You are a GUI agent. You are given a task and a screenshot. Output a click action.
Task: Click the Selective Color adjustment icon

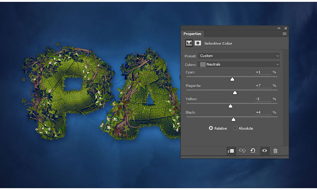click(x=189, y=43)
